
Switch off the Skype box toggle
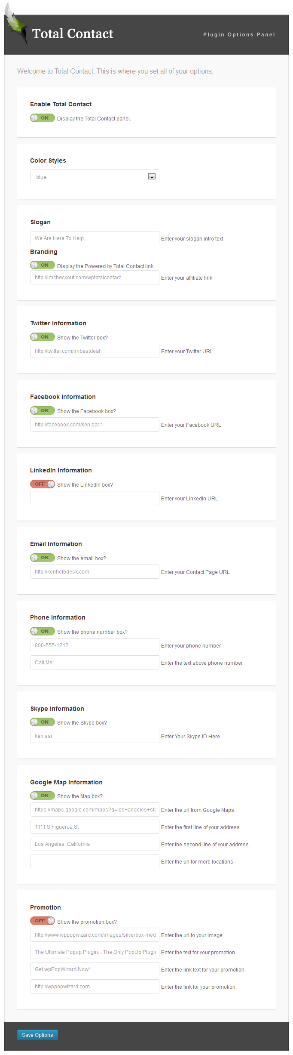[43, 722]
